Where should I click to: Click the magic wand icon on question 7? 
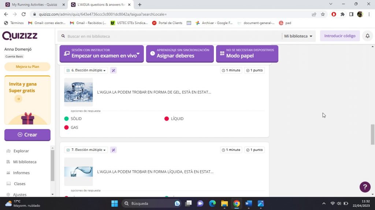click(114, 150)
